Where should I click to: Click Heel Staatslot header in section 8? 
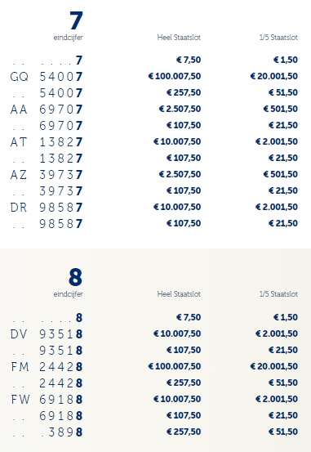pos(179,294)
